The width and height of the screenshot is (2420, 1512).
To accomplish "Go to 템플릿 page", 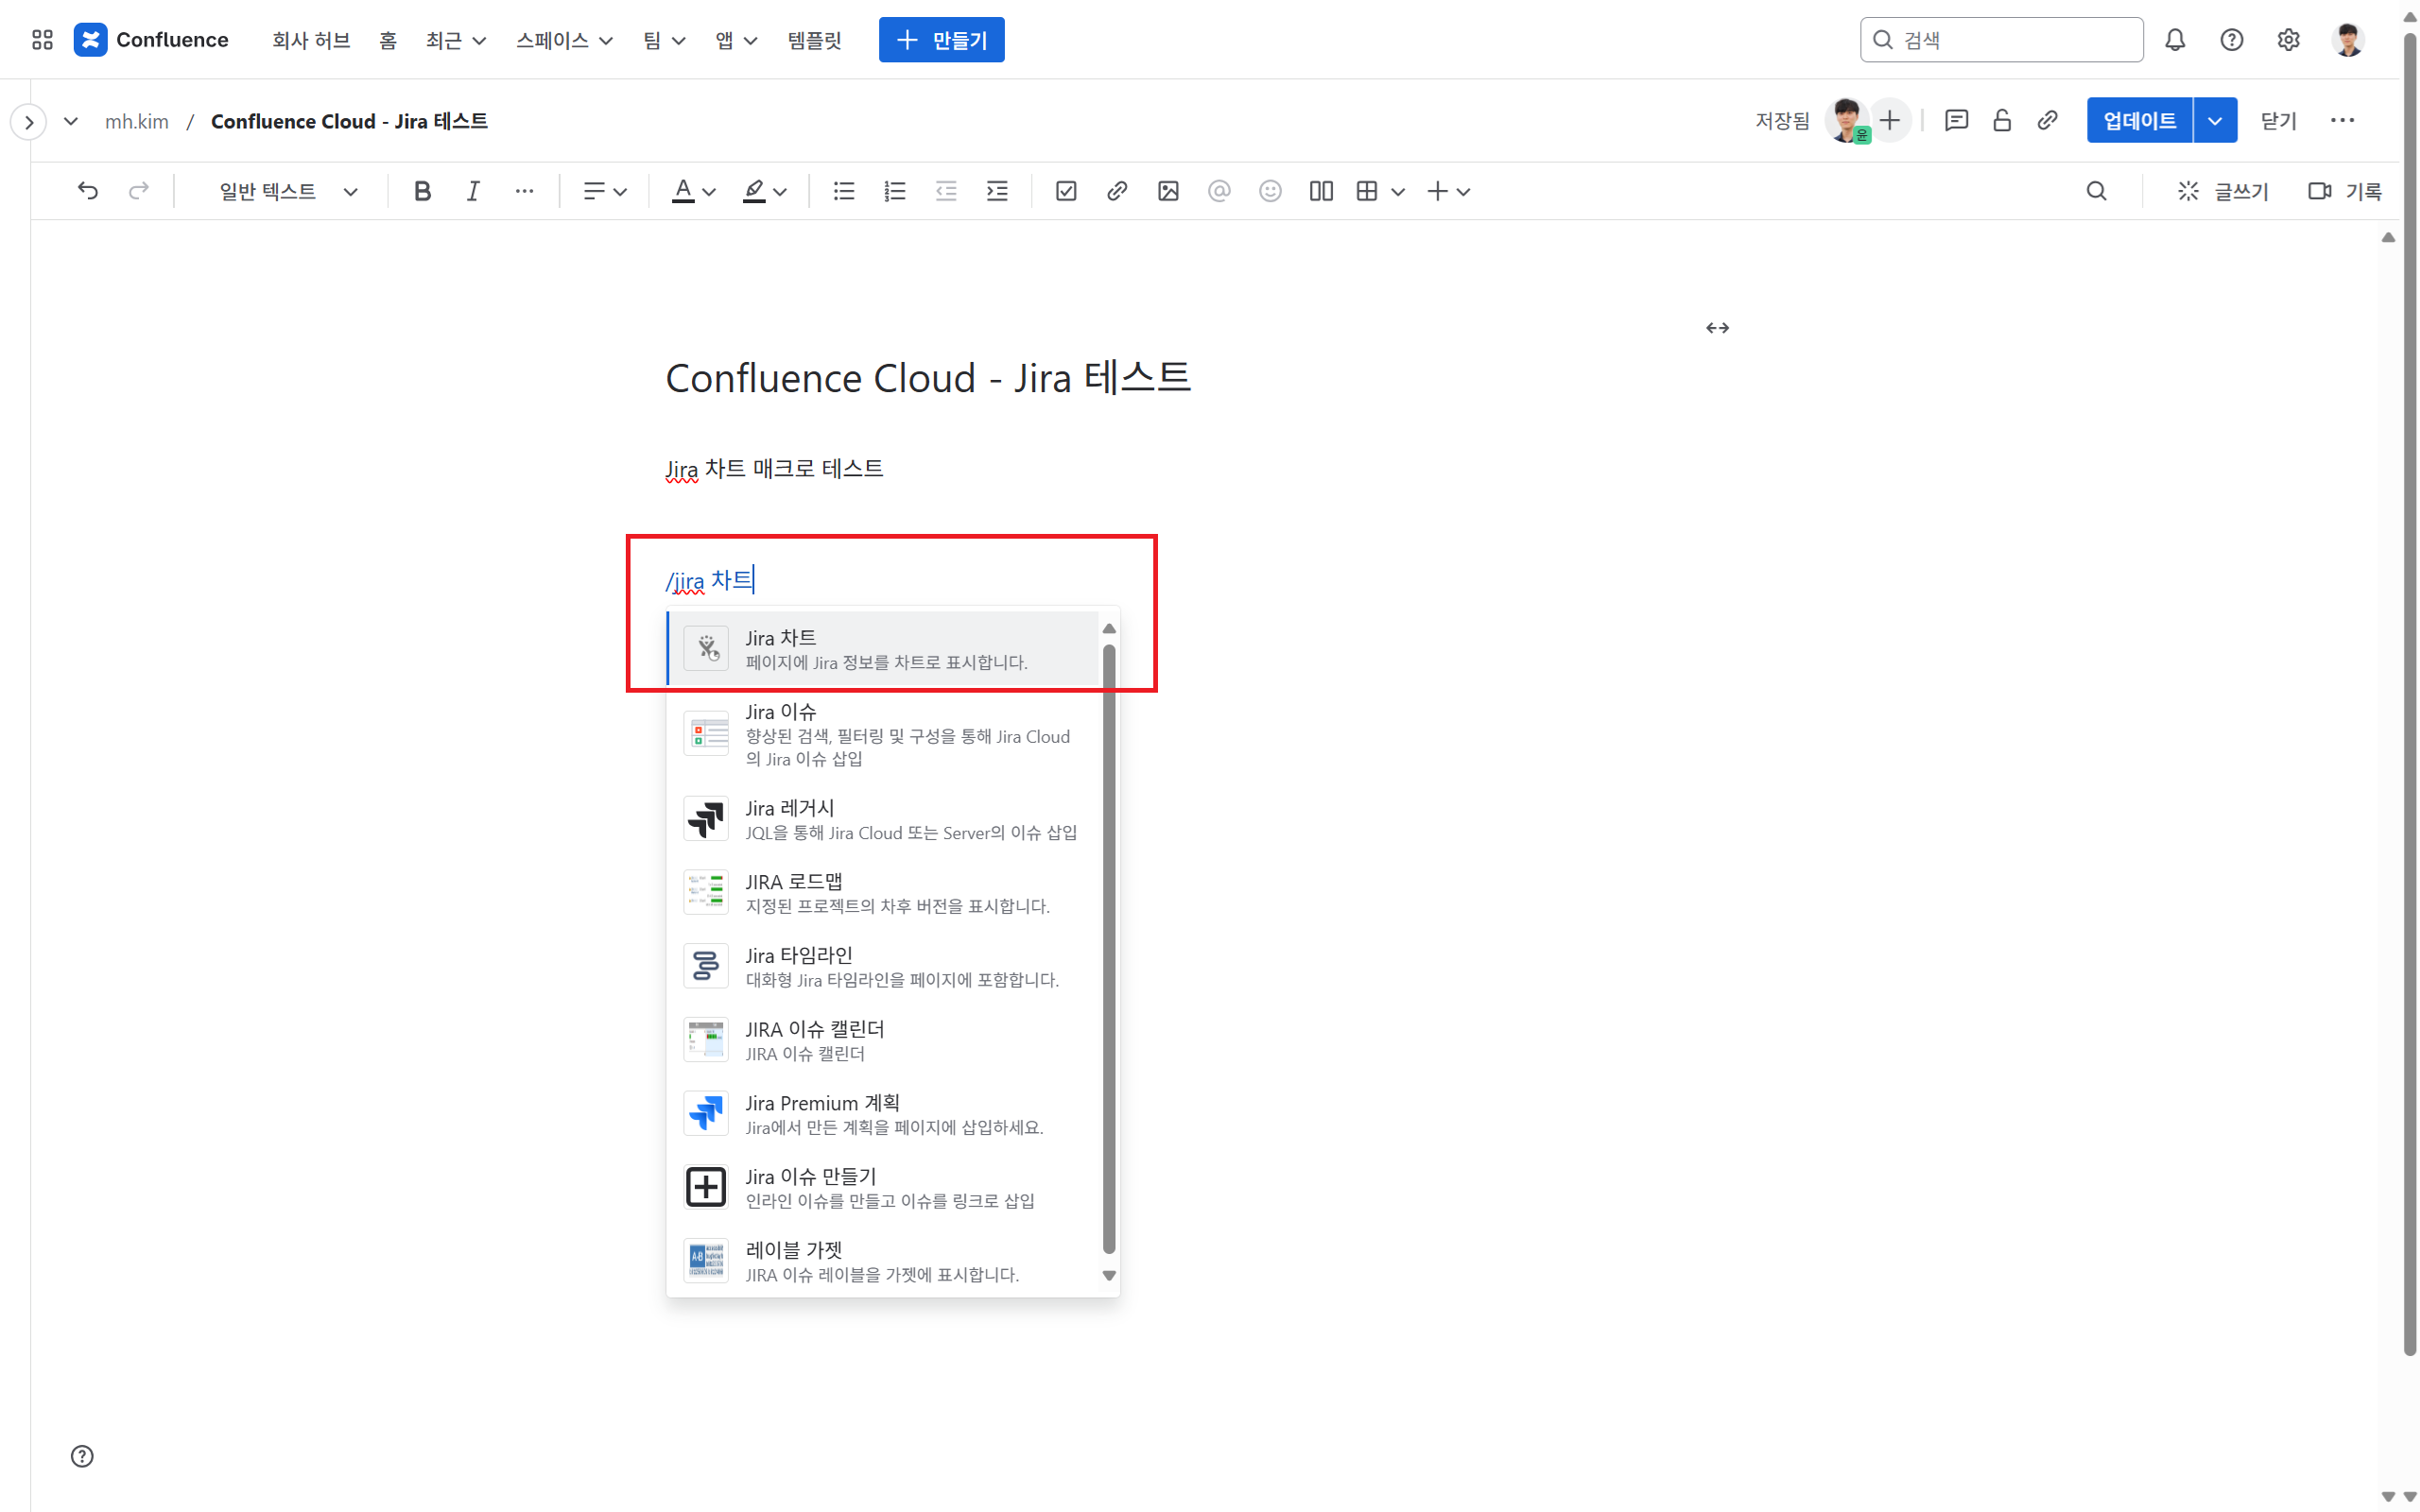I will [x=814, y=40].
